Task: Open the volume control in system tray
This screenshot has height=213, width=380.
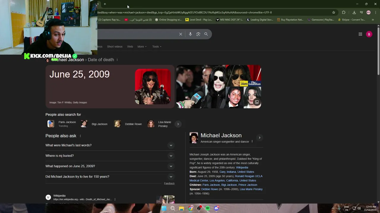Action: point(359,208)
